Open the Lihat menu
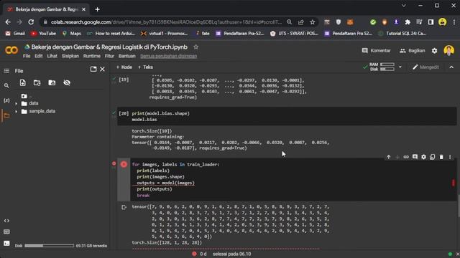The image size is (460, 258). coord(52,56)
